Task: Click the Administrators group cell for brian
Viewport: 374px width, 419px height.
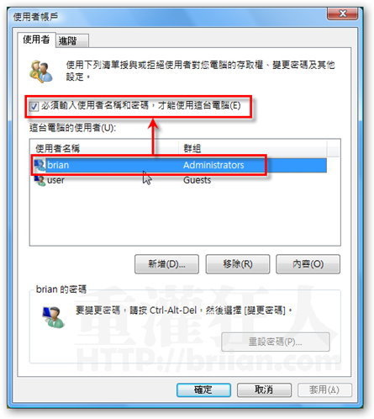Action: 213,165
